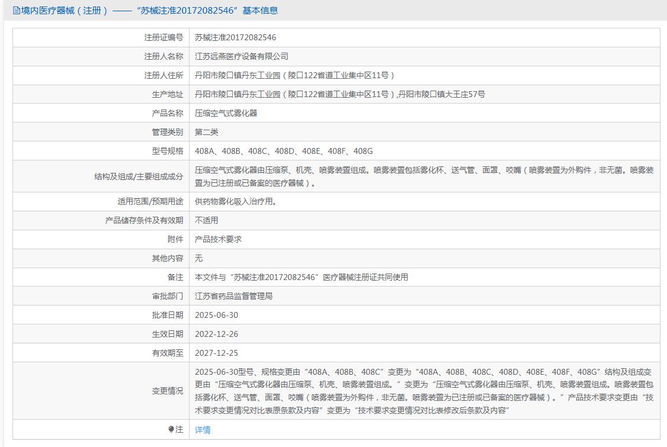
Task: Click the bulb icon next to 注
Action: point(172,429)
